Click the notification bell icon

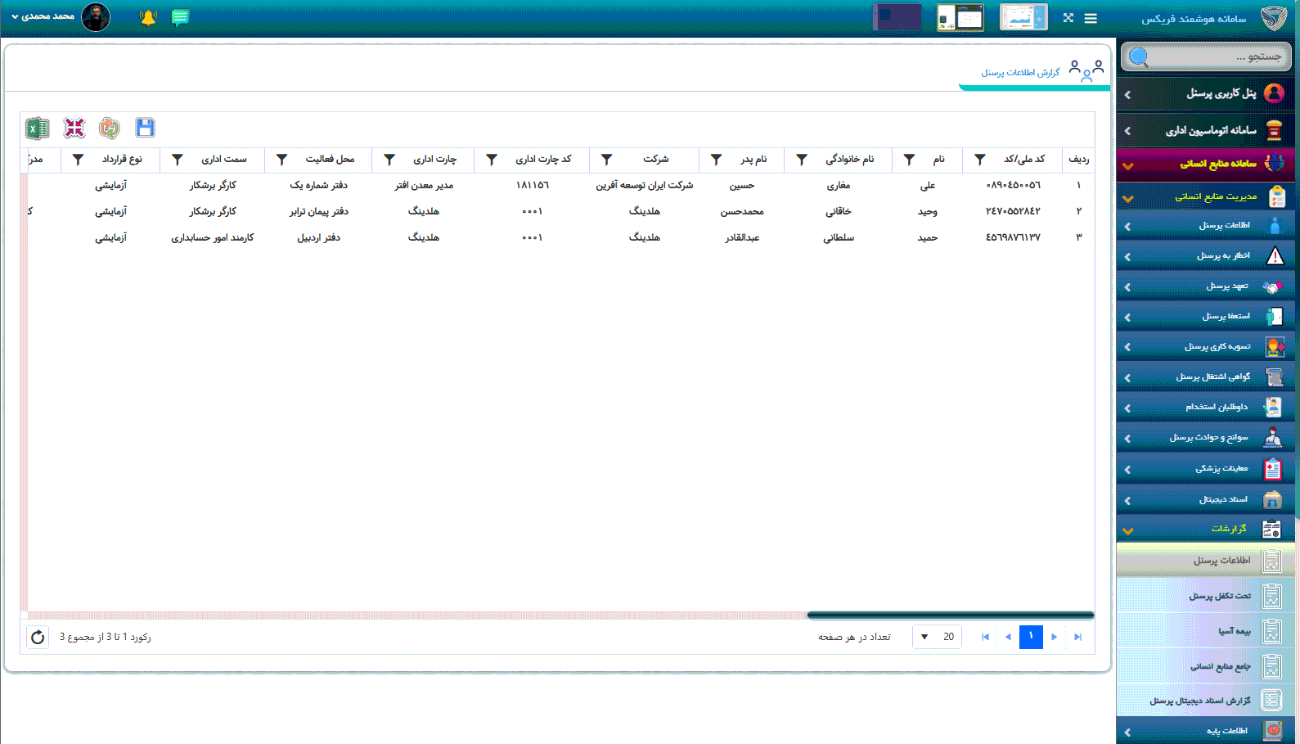click(148, 17)
